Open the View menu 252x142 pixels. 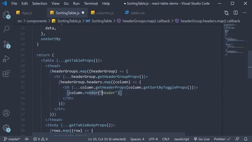[56, 4]
